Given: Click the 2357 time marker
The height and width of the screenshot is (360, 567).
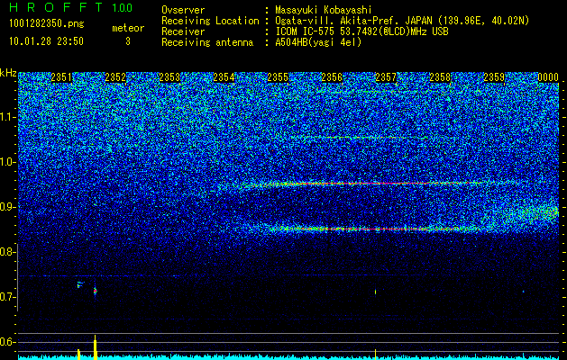Looking at the screenshot, I should pos(386,77).
